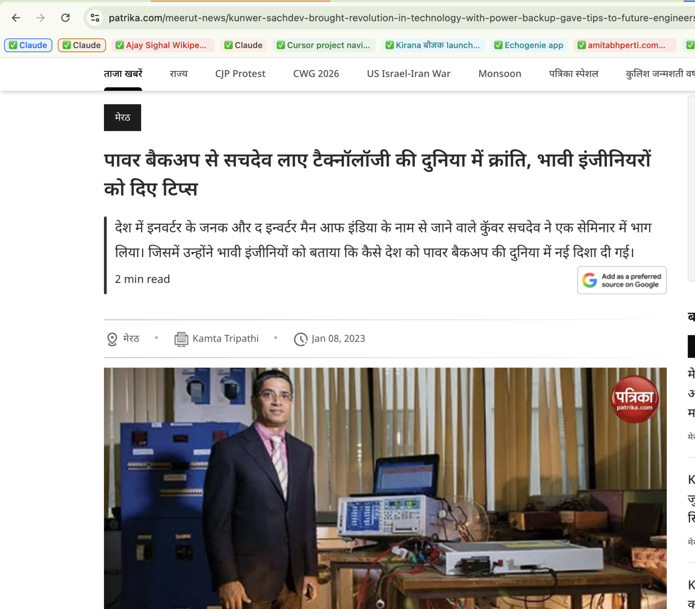
Task: Open site information icon in address bar
Action: click(95, 18)
